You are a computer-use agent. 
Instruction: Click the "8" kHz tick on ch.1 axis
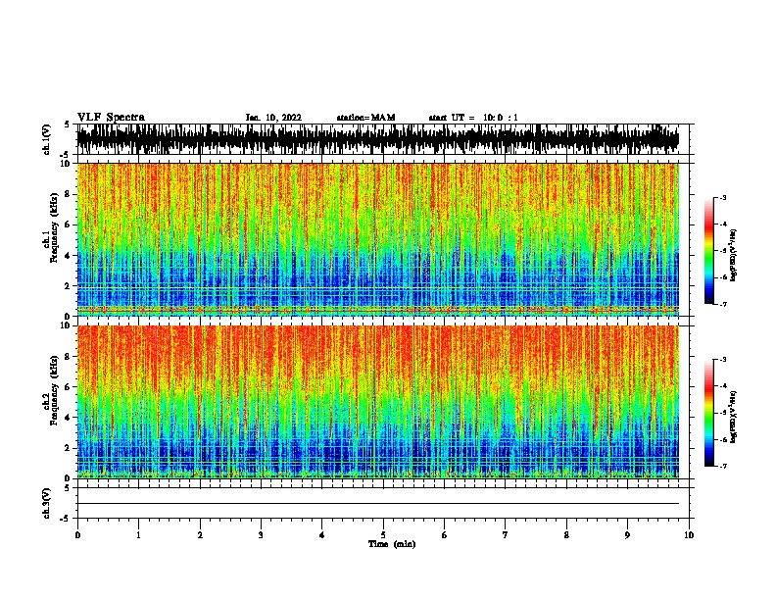pyautogui.click(x=68, y=194)
